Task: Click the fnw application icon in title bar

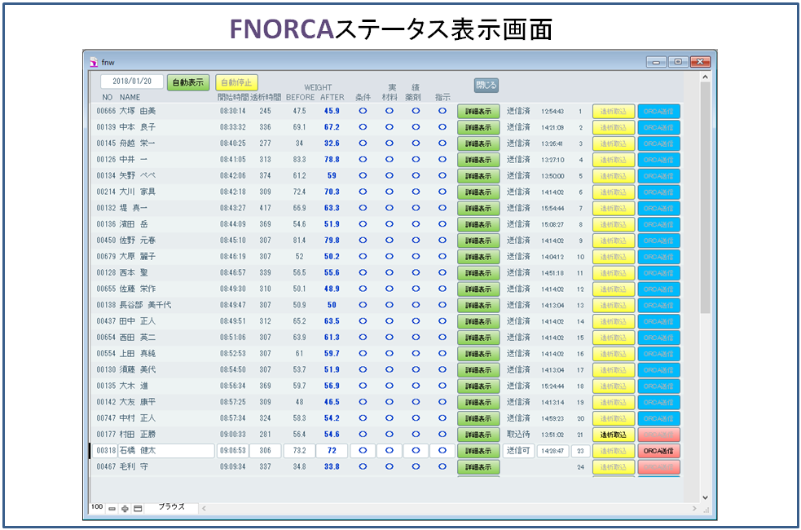Action: click(94, 62)
